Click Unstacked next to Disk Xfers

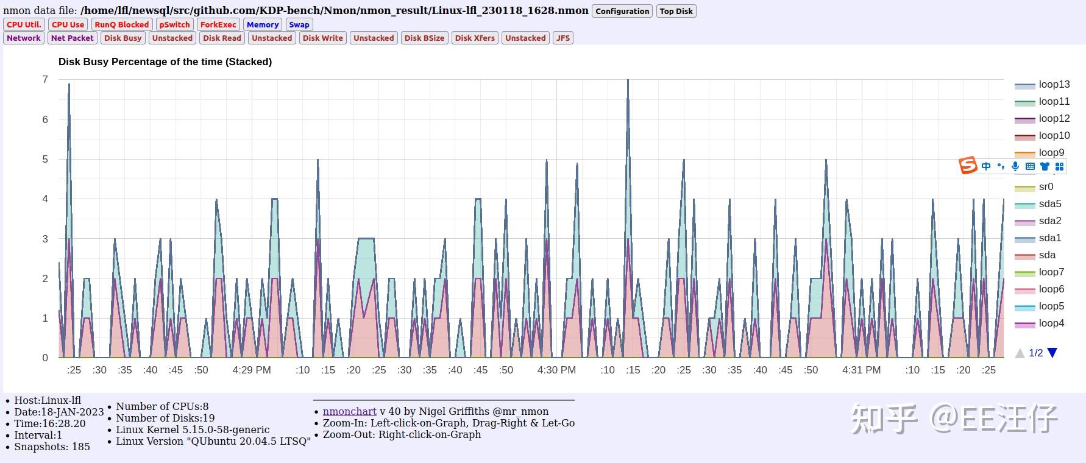[525, 38]
